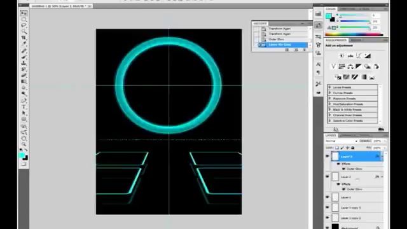Select the Clone Stamp tool
The width and height of the screenshot is (407, 229).
[x=24, y=64]
